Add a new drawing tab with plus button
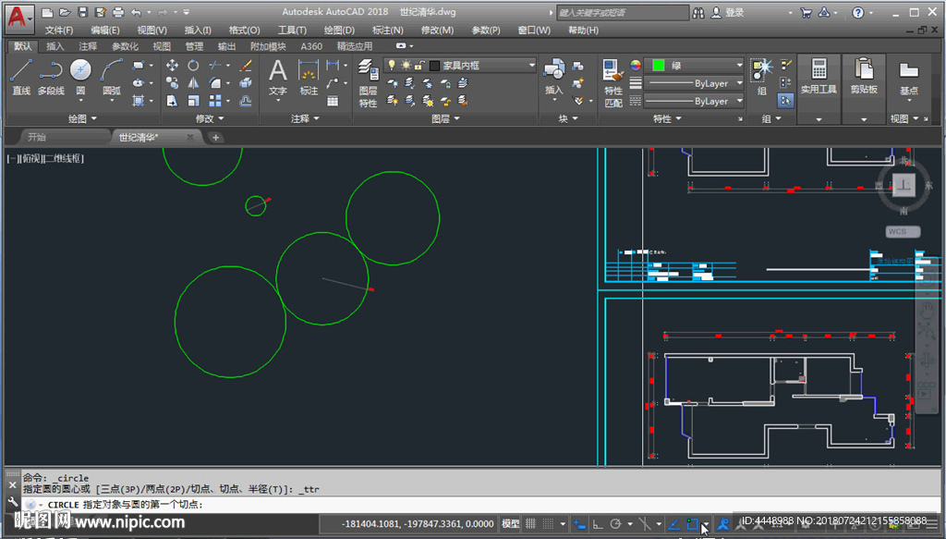The width and height of the screenshot is (946, 539). coord(215,138)
